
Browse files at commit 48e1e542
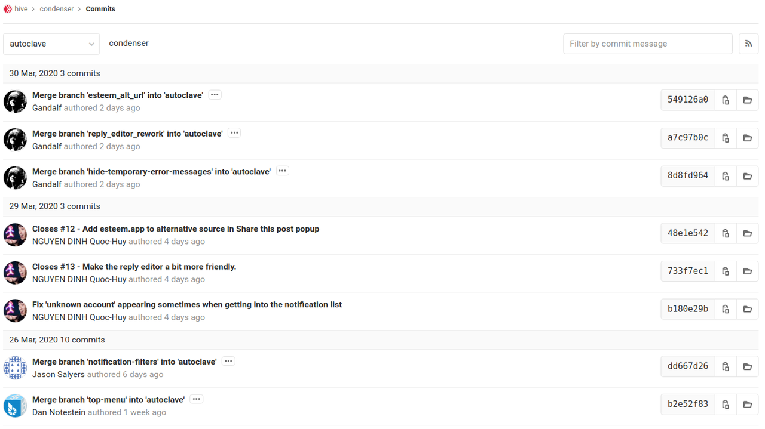pyautogui.click(x=747, y=233)
